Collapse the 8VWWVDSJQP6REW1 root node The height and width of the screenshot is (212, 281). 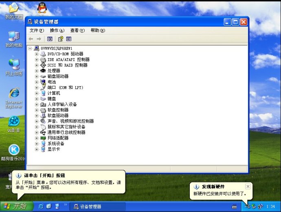[30, 48]
